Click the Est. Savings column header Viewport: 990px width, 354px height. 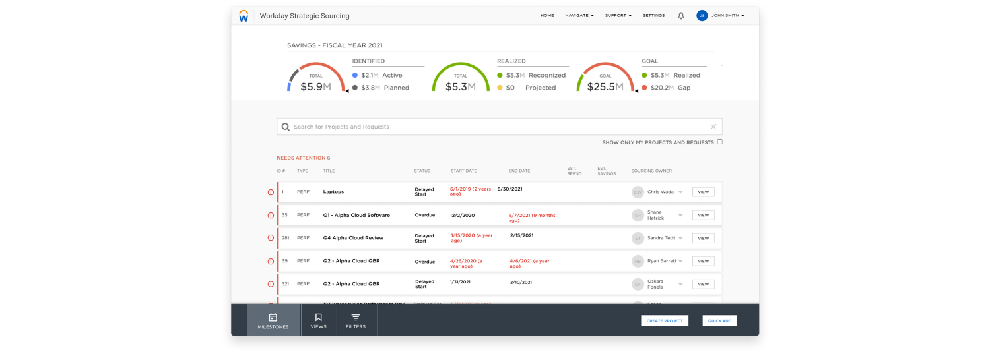click(x=607, y=171)
